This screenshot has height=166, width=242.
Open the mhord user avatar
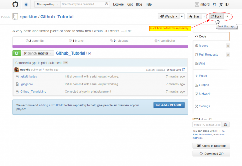(x=197, y=4)
